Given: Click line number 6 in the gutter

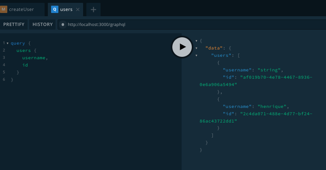Looking at the screenshot, I should 4,80.
